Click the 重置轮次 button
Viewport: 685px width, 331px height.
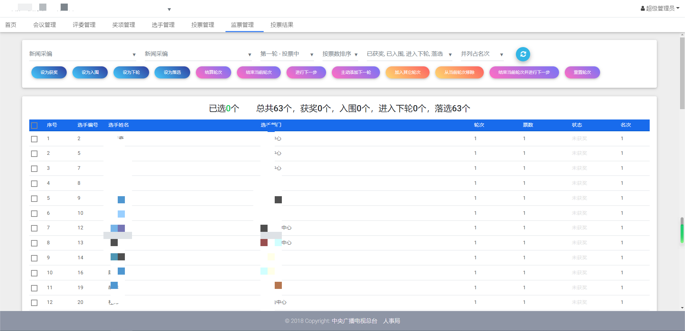click(x=582, y=72)
